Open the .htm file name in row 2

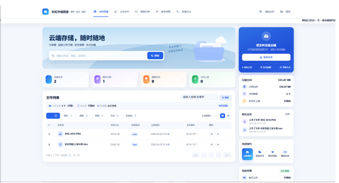(76, 144)
